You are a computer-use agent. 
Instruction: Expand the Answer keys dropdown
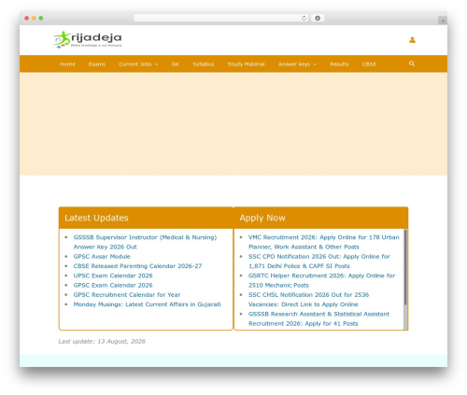[297, 64]
